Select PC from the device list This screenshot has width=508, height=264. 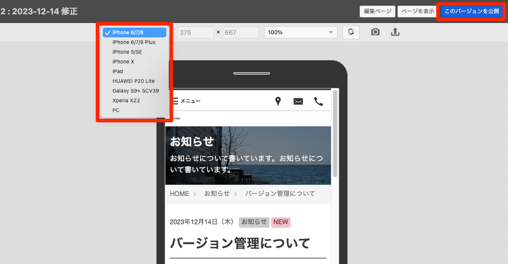coord(116,110)
